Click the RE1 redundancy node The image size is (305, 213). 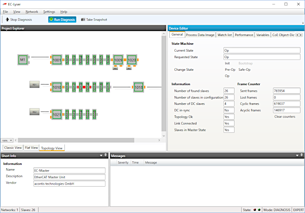pos(34,84)
